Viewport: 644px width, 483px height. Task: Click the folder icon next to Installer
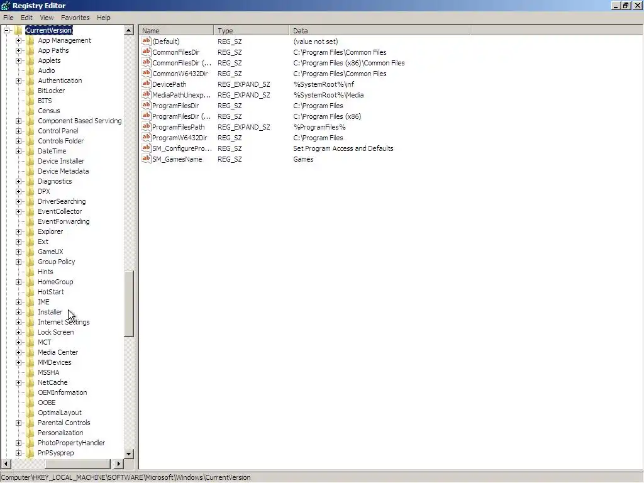point(30,312)
